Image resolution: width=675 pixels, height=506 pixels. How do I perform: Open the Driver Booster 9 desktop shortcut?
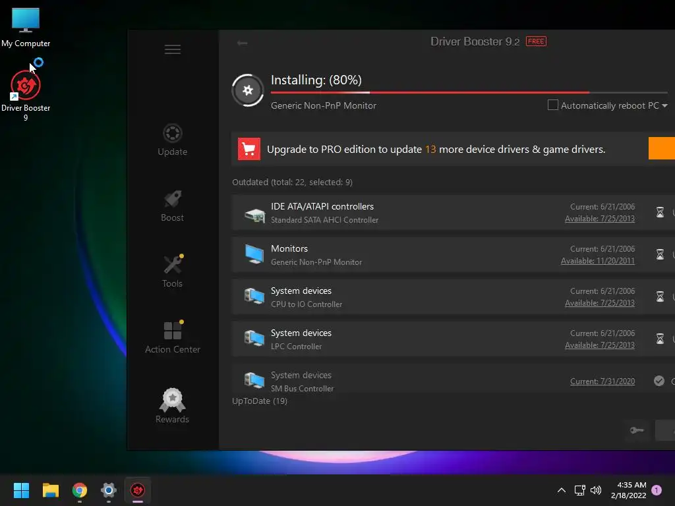coord(26,96)
